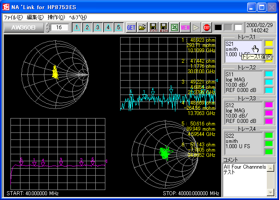Click the red EXIT stop icon

point(207,27)
